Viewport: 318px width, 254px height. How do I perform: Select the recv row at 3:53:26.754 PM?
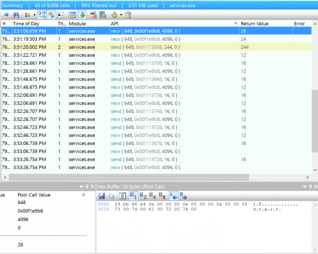click(x=157, y=167)
